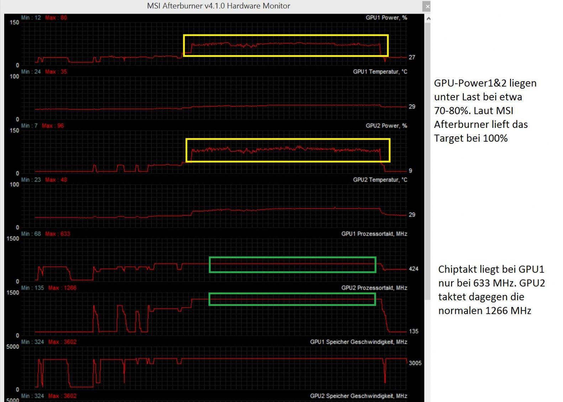Click the GPU2 Prozessortakt 'Min : 135' value
The image size is (563, 402).
point(32,288)
